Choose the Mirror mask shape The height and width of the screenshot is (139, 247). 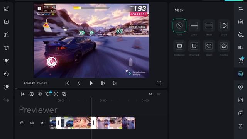[x=209, y=25]
